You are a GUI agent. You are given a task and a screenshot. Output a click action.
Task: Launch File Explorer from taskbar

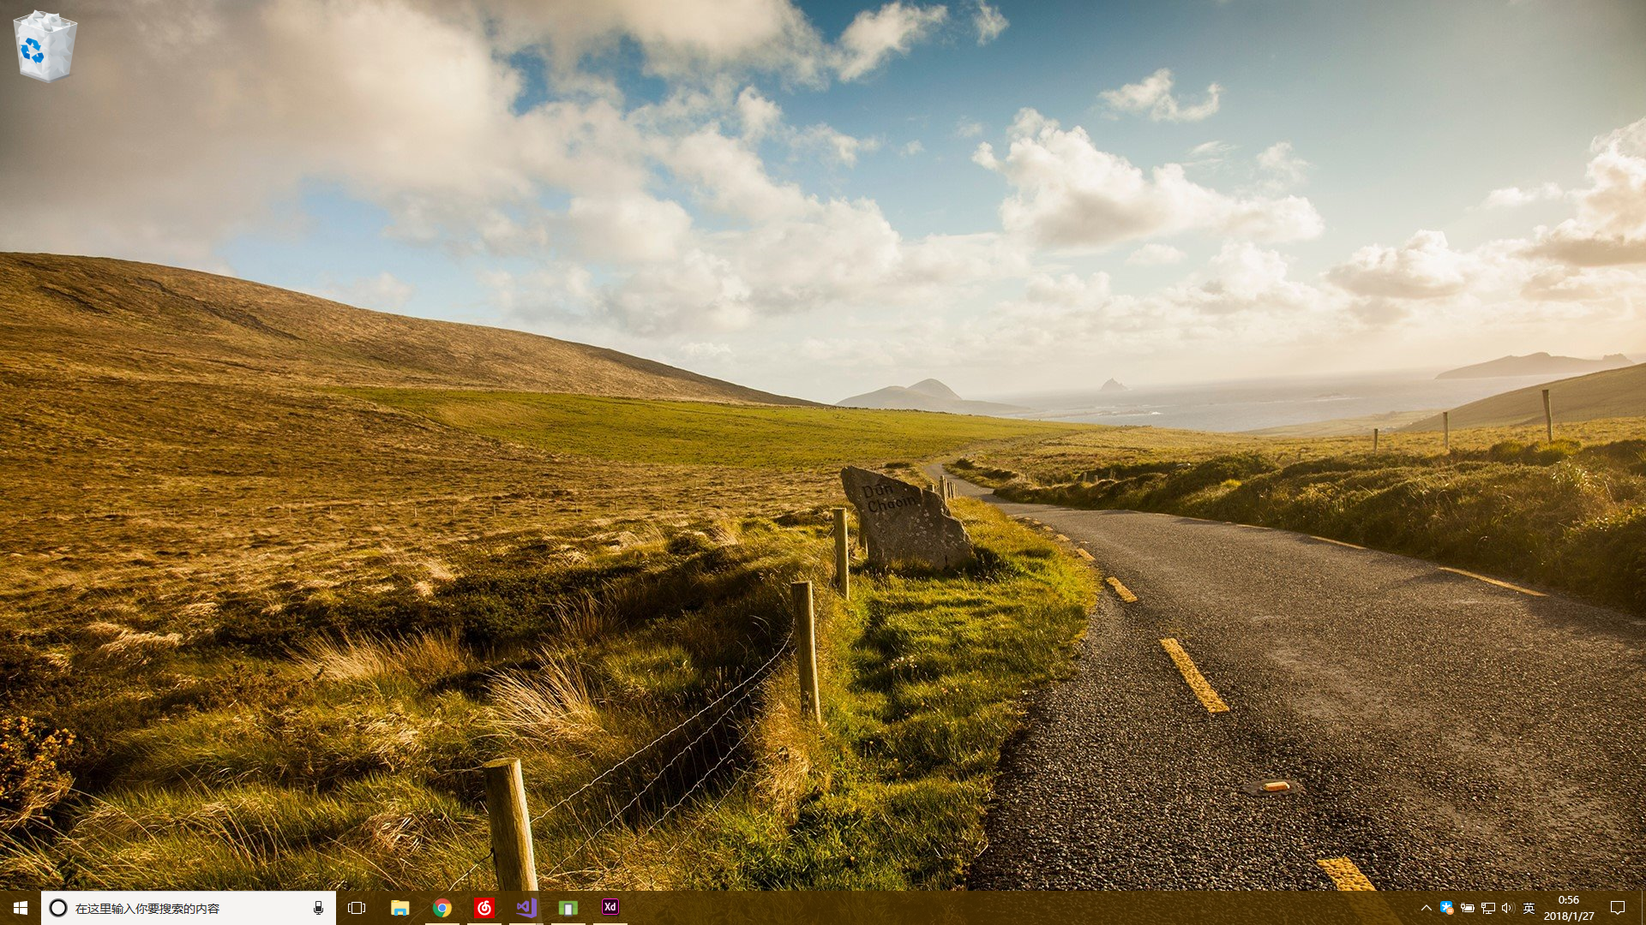point(399,908)
